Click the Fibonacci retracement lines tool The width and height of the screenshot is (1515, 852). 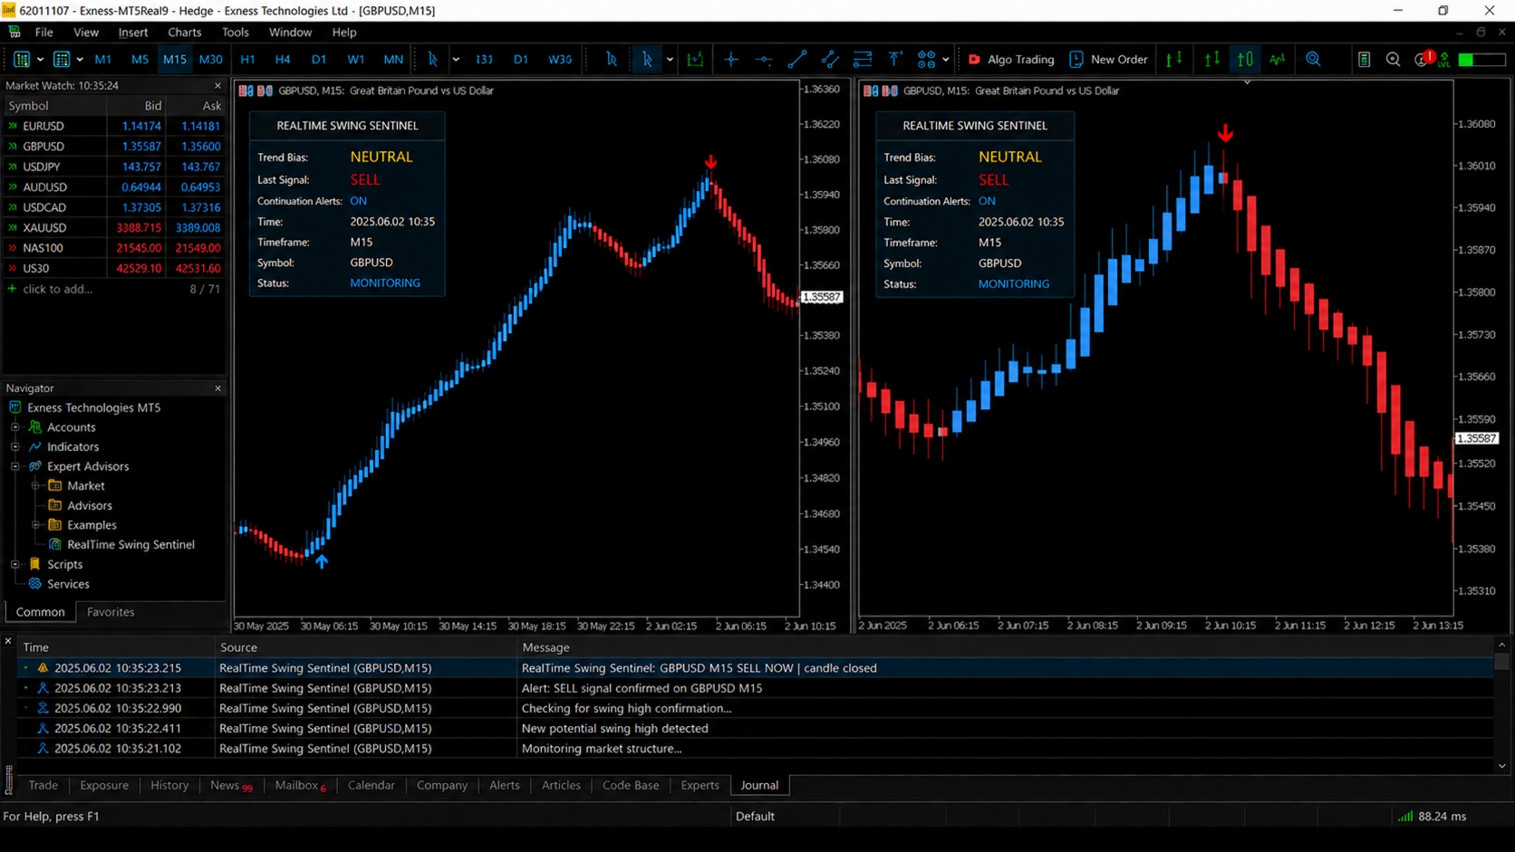(863, 60)
